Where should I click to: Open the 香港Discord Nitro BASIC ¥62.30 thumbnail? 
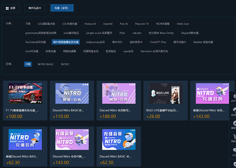[25, 139]
